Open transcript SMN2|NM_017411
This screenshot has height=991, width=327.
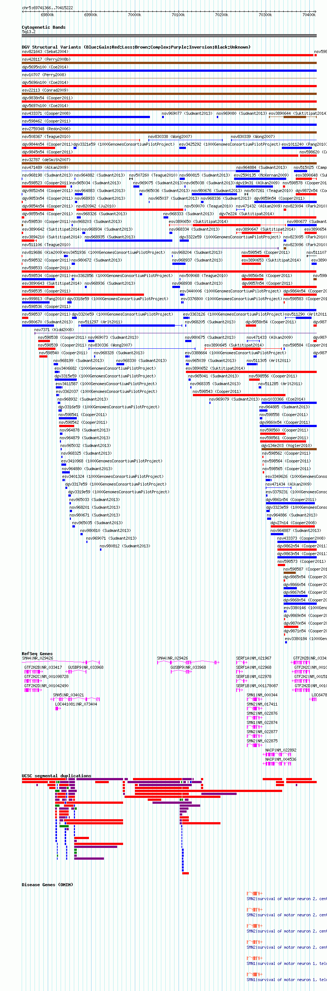point(262,704)
